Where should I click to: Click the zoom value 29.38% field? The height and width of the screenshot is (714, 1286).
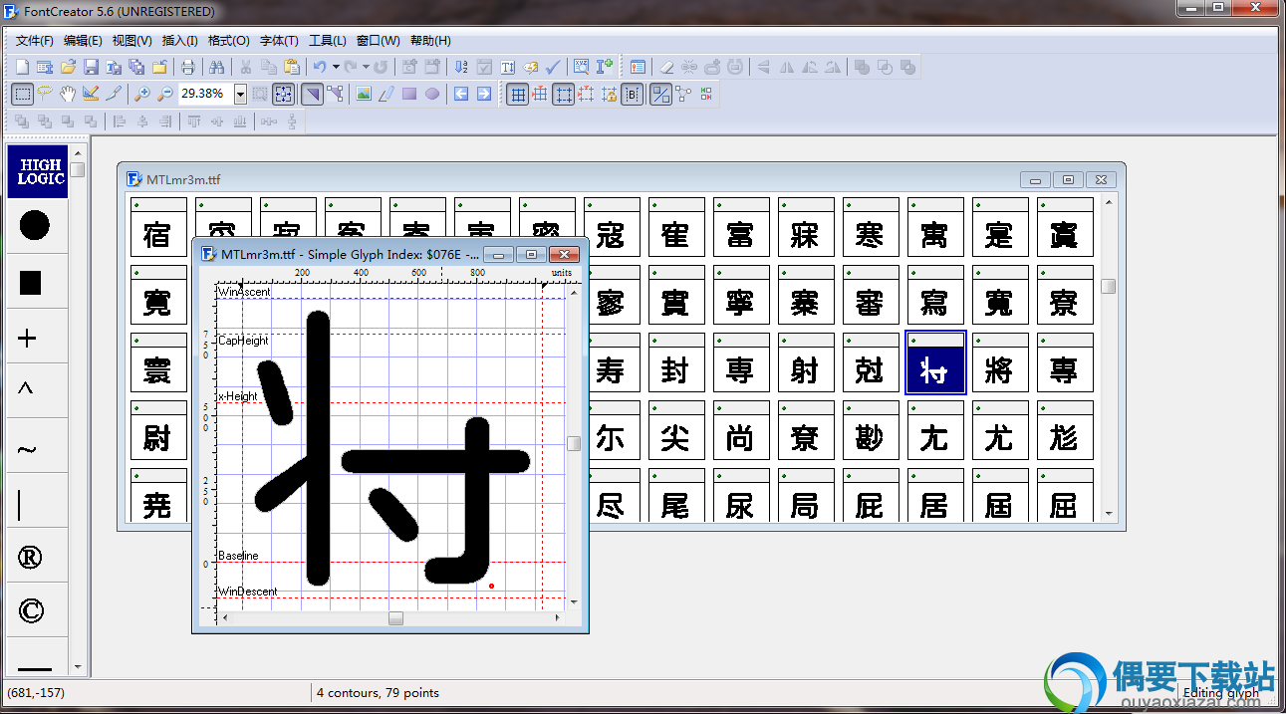[x=206, y=94]
